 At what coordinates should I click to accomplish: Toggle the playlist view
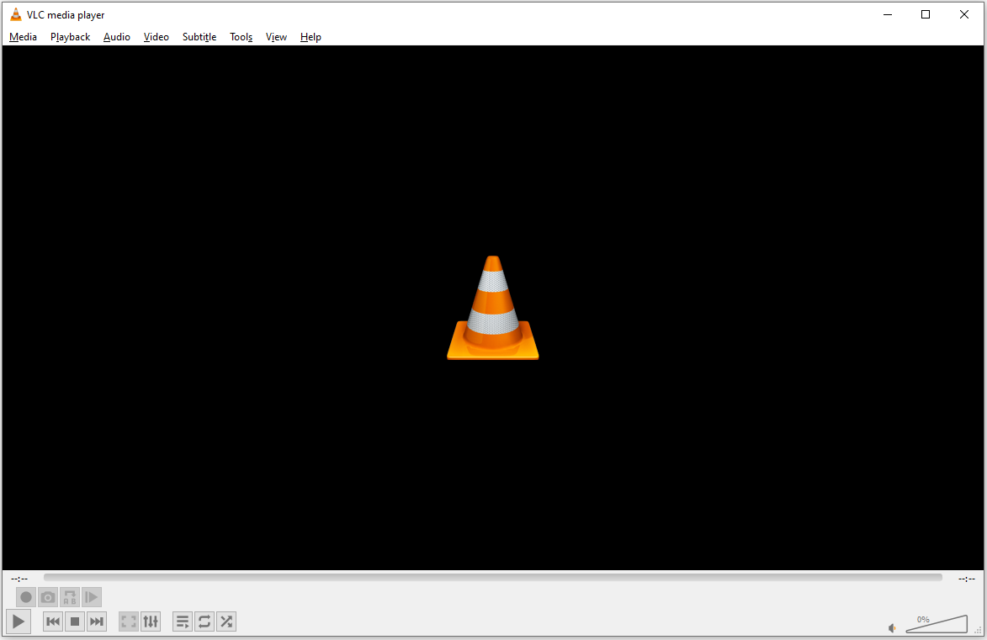point(183,621)
